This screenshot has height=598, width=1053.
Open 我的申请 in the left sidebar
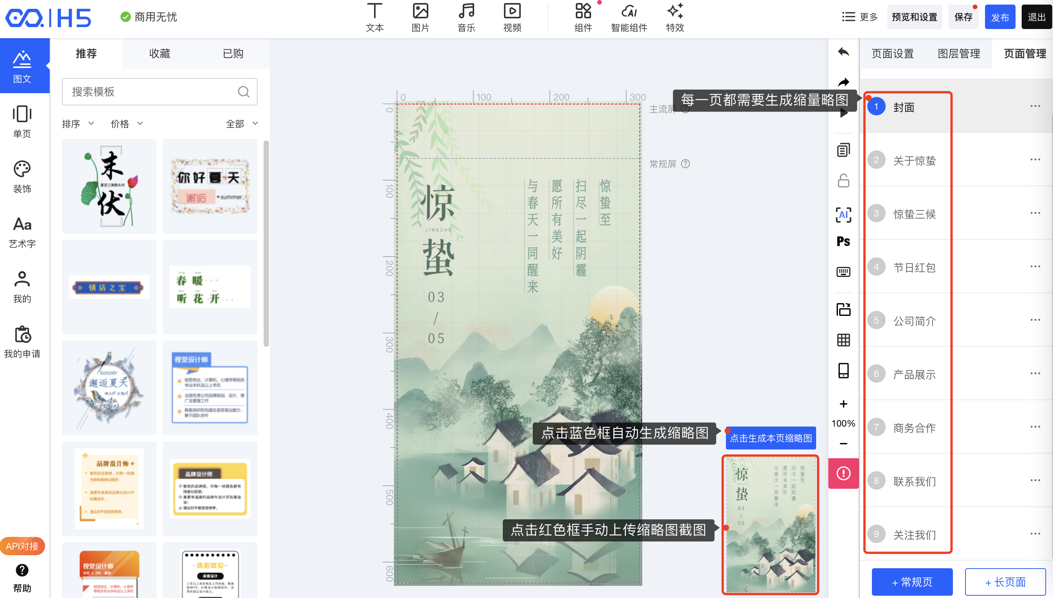22,342
